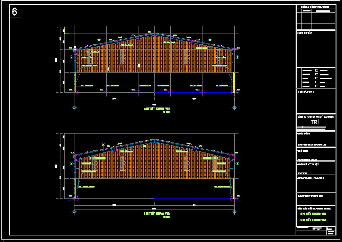
Task: Tick the middle (third) checkbox in title block legend
Action: point(317,78)
